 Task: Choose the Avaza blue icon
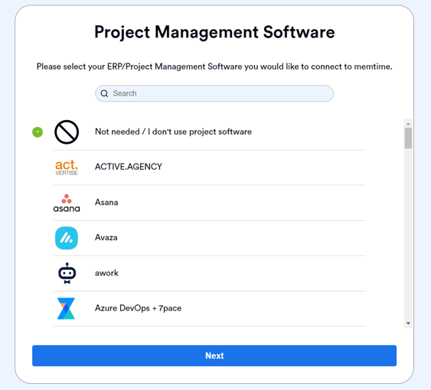pos(67,238)
